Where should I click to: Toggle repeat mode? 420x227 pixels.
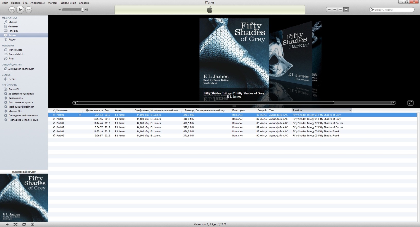point(24,224)
